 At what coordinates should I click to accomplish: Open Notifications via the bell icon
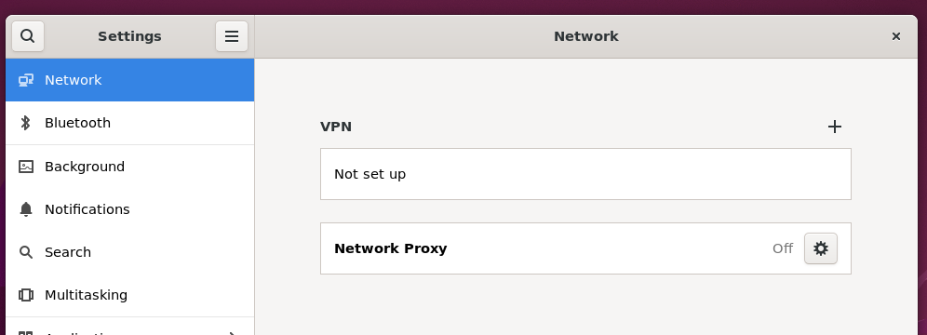[x=26, y=209]
